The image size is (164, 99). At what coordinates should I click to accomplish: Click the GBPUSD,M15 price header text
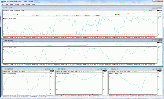(x=14, y=43)
